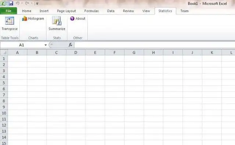Switch to the Data tab
Viewport: 235px width, 145px height.
click(x=111, y=11)
